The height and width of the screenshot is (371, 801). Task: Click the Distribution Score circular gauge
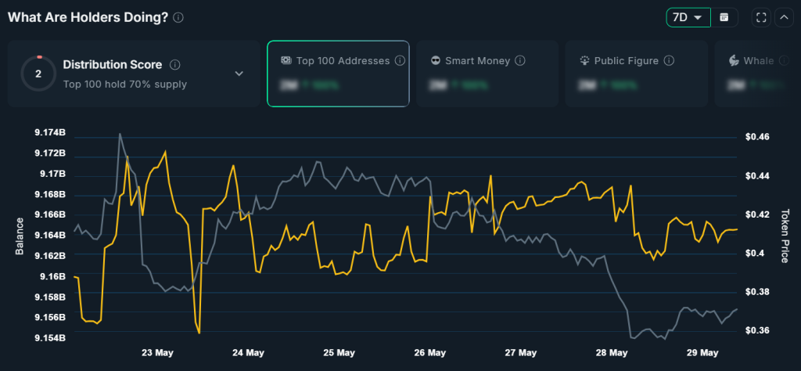pyautogui.click(x=38, y=74)
